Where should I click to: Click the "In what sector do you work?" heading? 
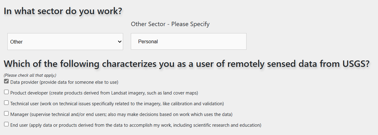(63, 11)
